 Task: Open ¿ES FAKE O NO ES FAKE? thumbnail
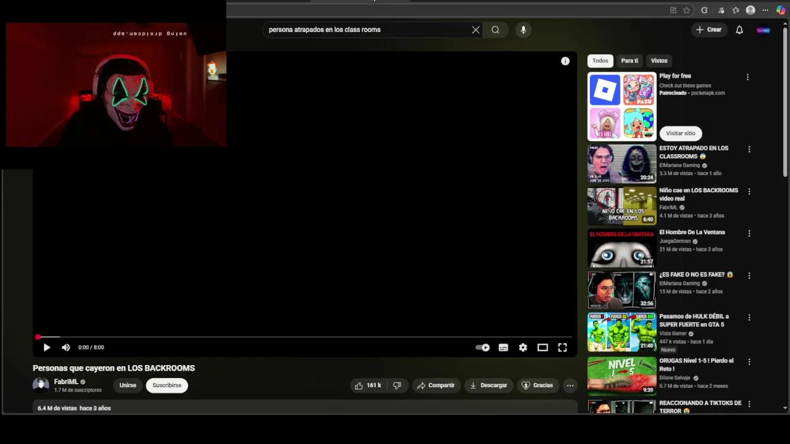[622, 290]
